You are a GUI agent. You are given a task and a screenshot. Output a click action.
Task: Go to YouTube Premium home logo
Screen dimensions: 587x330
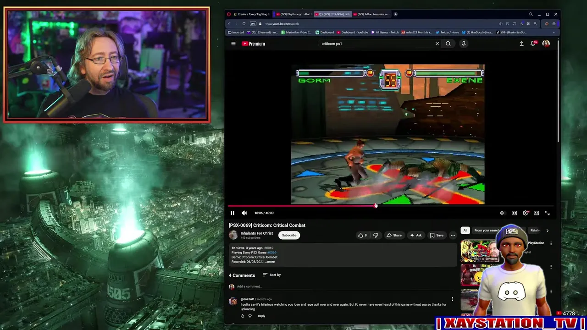(x=253, y=44)
